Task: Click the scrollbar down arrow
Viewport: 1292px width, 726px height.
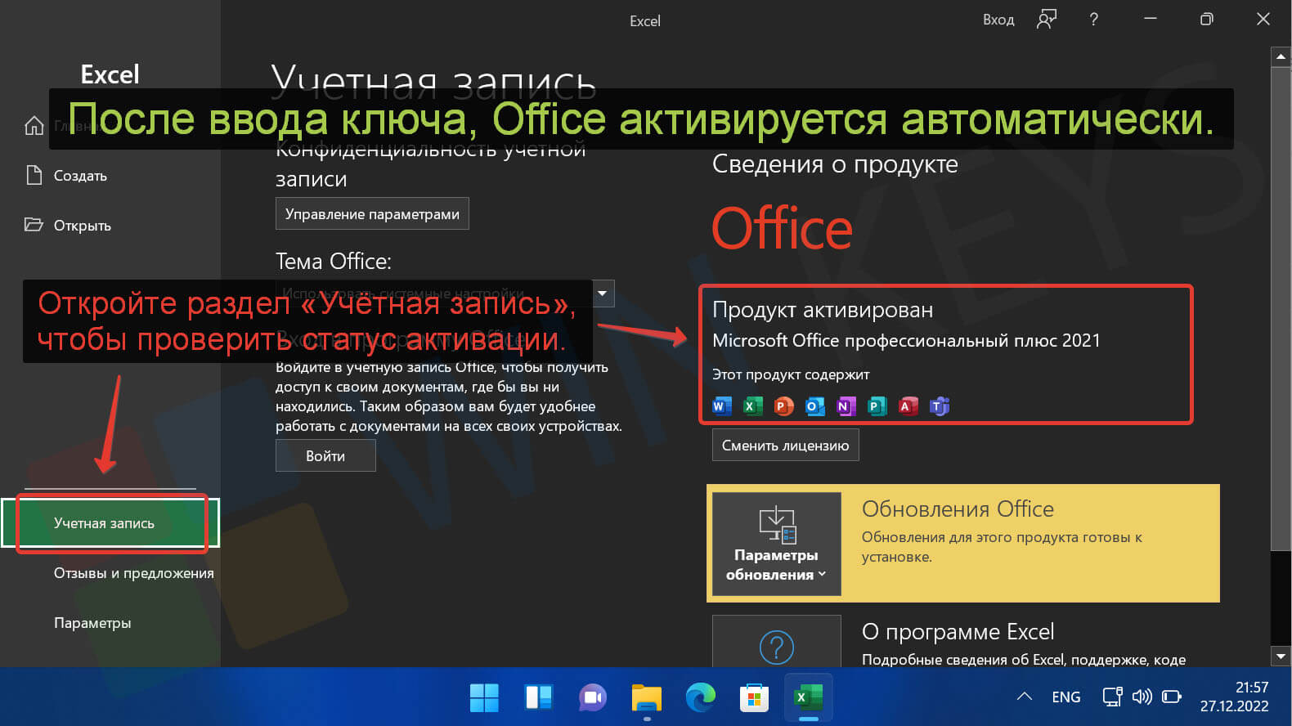Action: point(1281,656)
